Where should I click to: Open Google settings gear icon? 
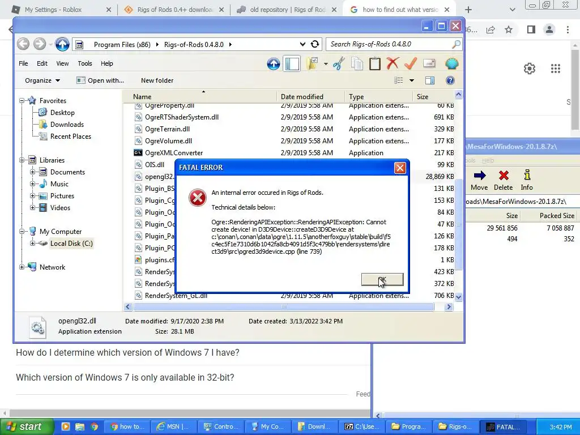click(x=530, y=69)
